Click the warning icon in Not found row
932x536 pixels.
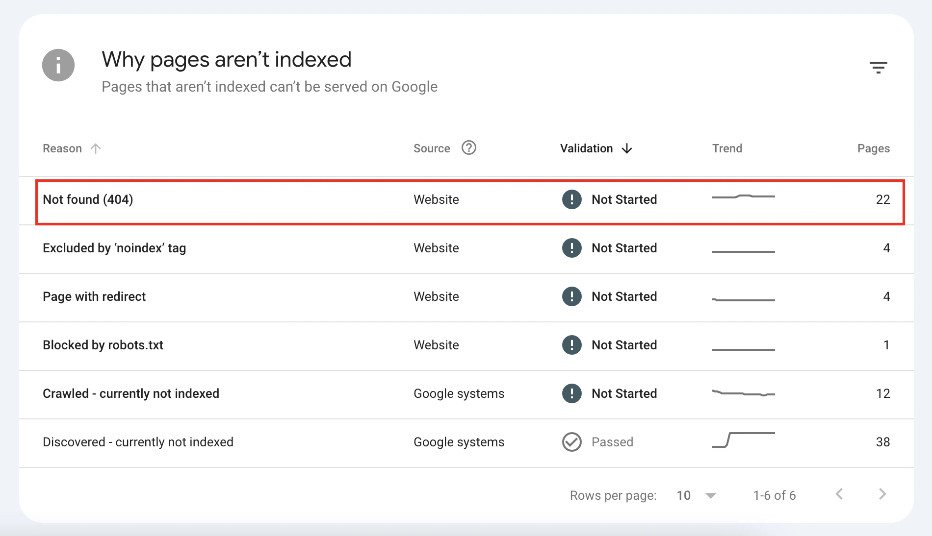click(x=571, y=199)
